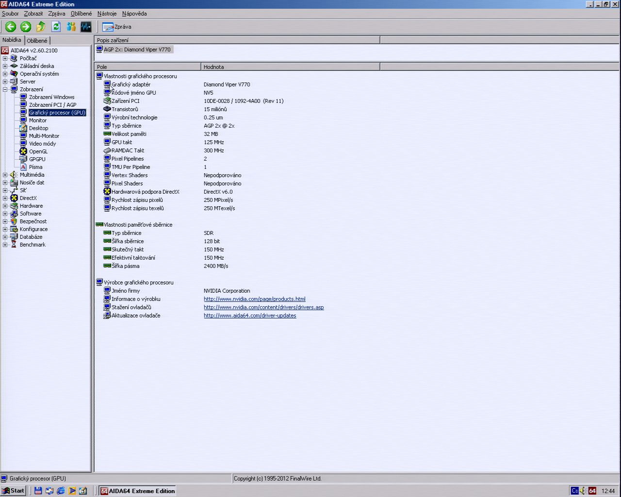This screenshot has height=497, width=621.
Task: Switch to the Oblíbené sidebar tab
Action: (x=37, y=41)
